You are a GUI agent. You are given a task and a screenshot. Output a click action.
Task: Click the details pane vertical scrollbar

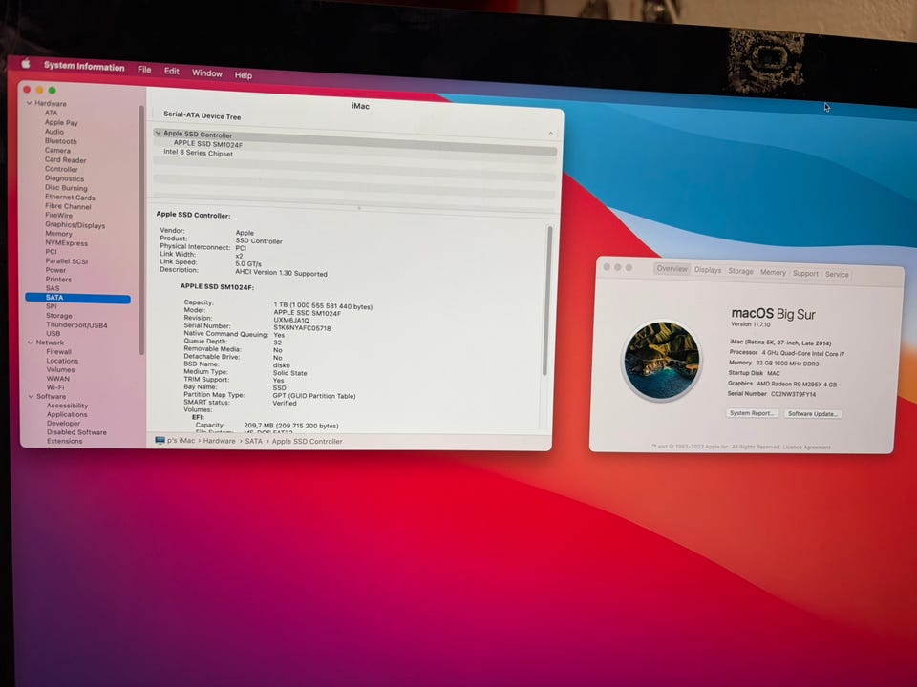[x=546, y=301]
